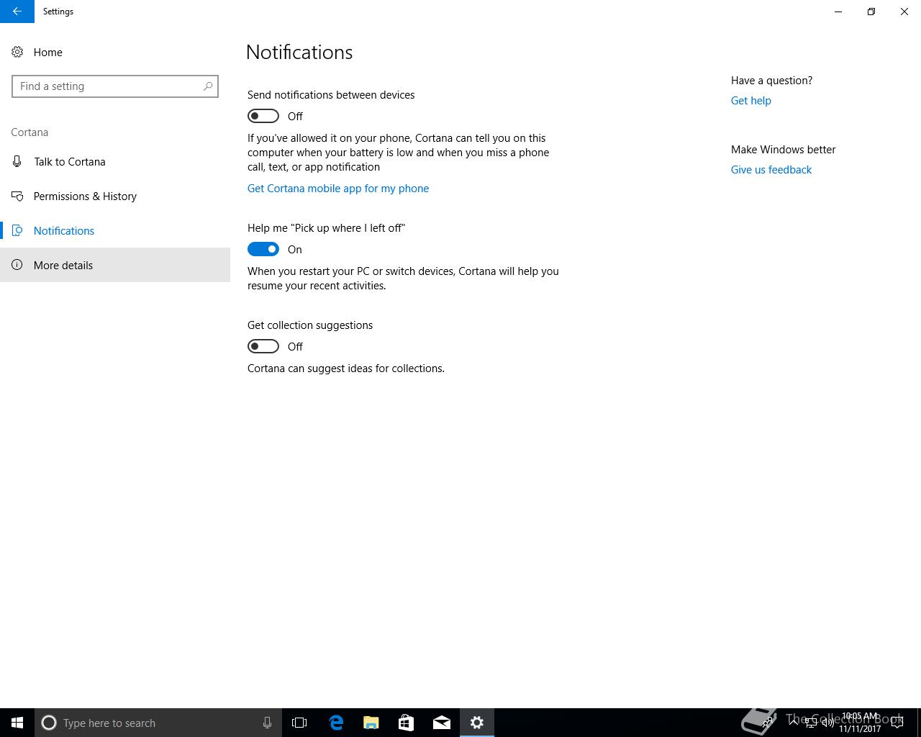Click the Cortana category label in sidebar
921x737 pixels.
coord(30,132)
